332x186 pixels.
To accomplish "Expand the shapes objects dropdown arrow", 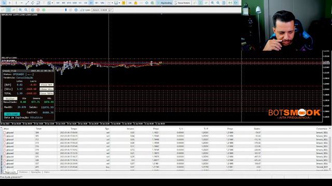I will pyautogui.click(x=52, y=3).
